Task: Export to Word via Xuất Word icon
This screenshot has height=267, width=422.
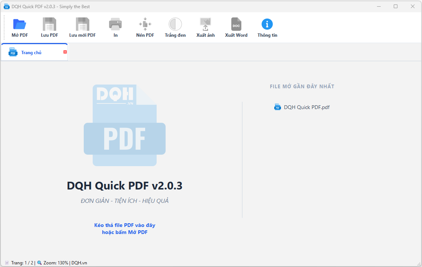Action: click(236, 24)
